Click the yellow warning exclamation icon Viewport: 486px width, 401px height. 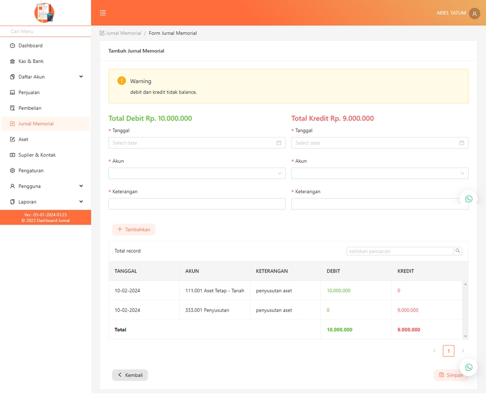121,80
